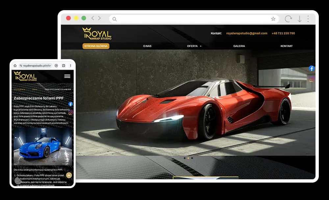
Task: Email the studio via royalwrapstudio@gmail.com link
Action: (x=246, y=33)
